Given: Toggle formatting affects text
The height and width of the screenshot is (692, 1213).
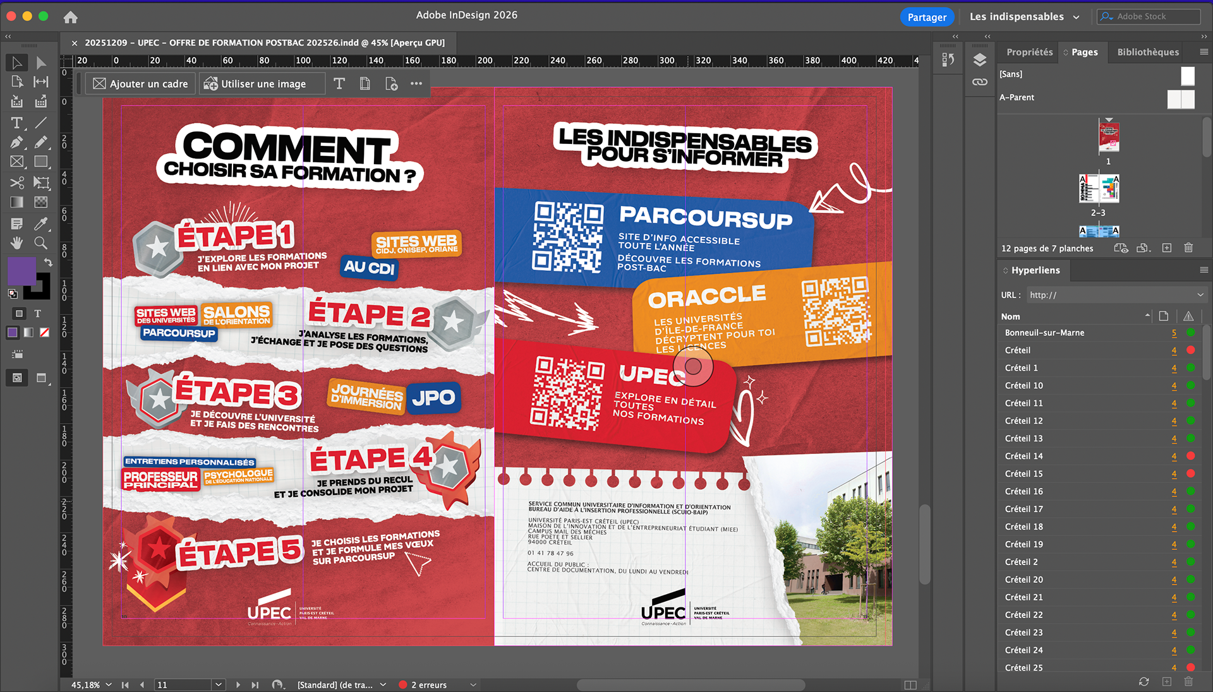Looking at the screenshot, I should pyautogui.click(x=38, y=314).
